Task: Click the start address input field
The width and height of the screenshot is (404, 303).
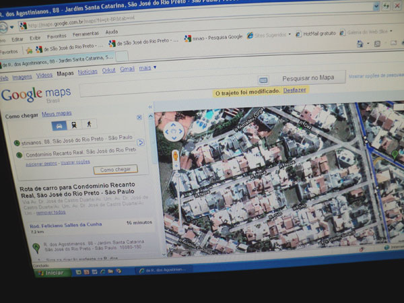Action: (77, 140)
